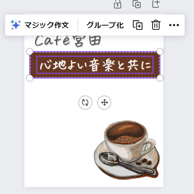Duplicate selection using floating toolbar copy icon
Viewport: 194px width, 194px height.
coord(137,25)
